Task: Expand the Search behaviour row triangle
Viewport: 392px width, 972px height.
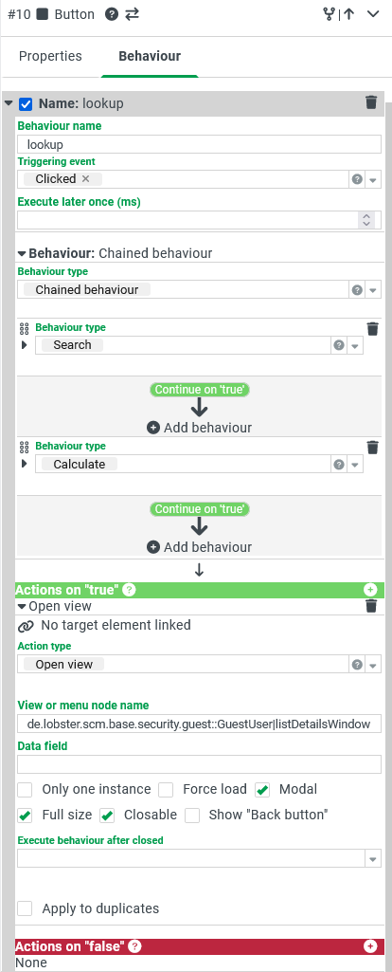Action: click(x=25, y=344)
